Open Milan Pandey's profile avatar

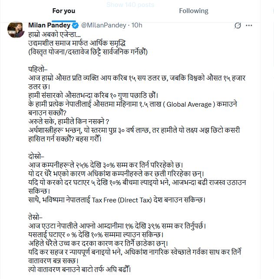pyautogui.click(x=16, y=29)
